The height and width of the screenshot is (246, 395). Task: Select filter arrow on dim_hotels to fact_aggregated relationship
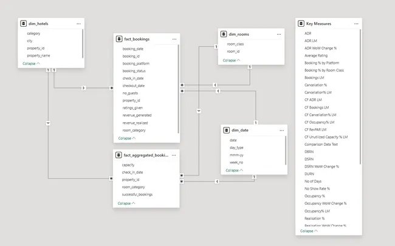coord(48,123)
